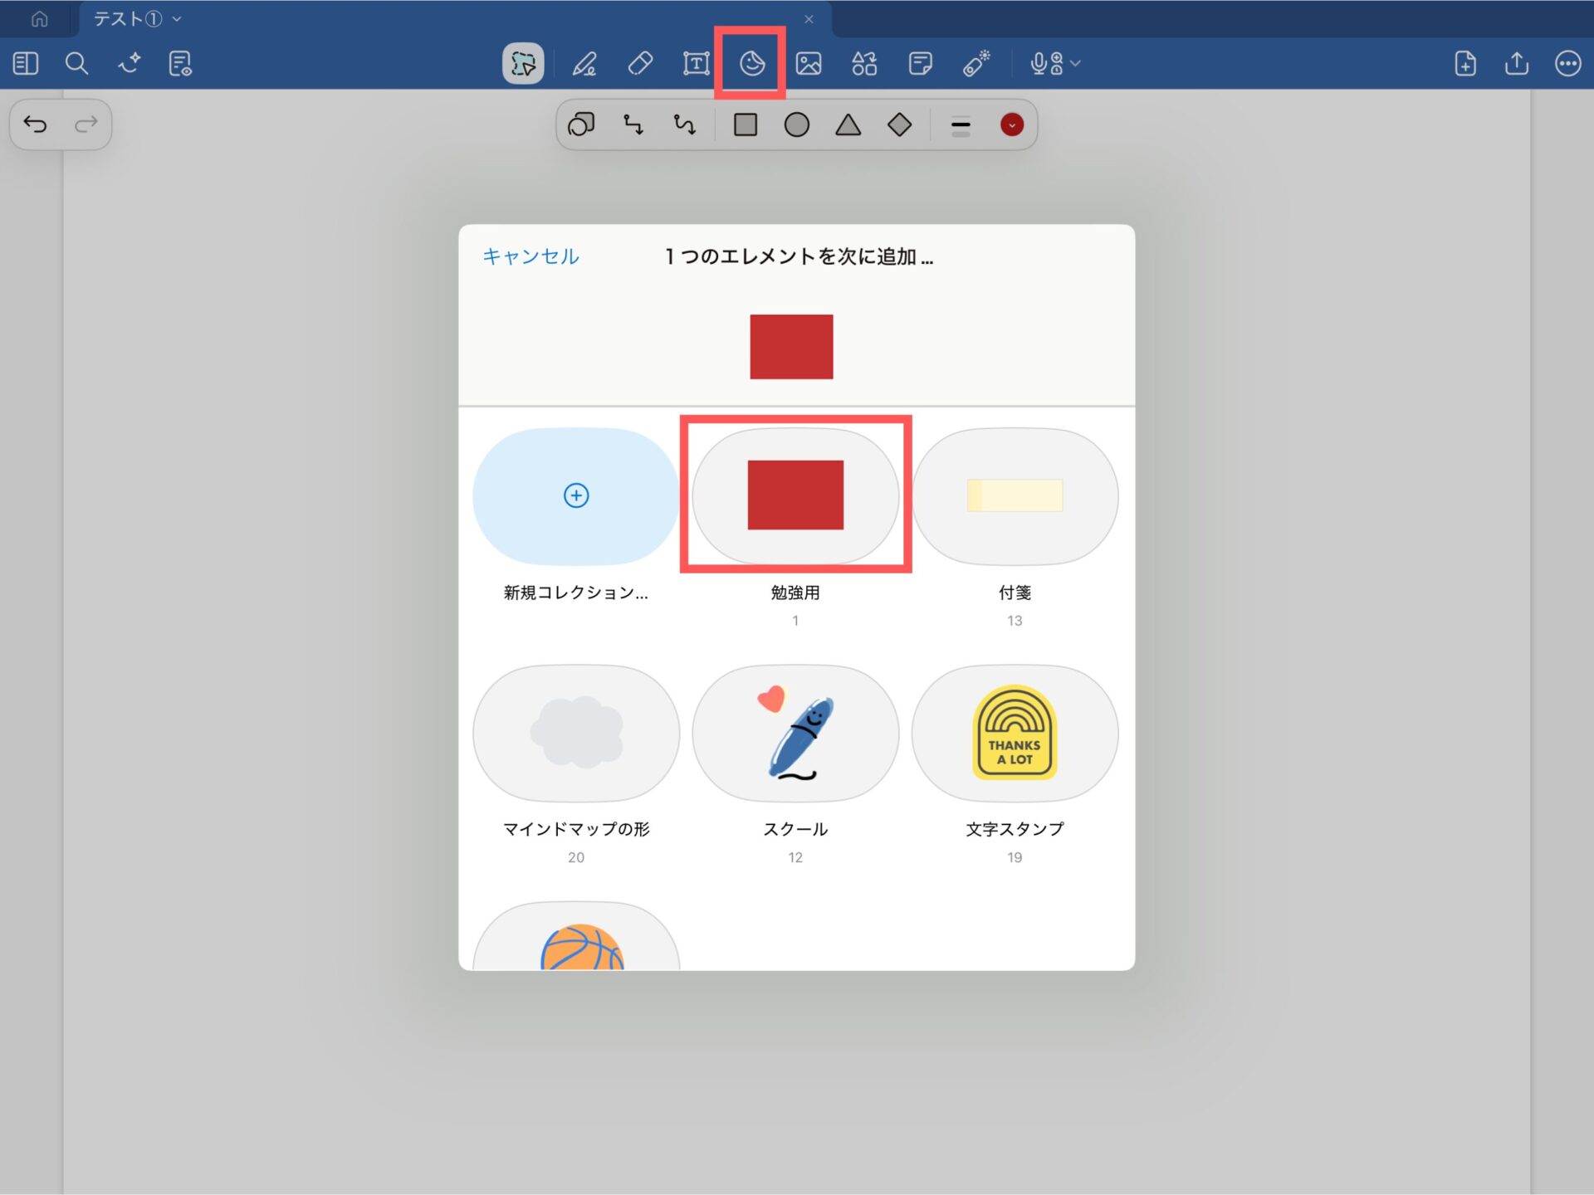Choose the rectangle shape option
Image resolution: width=1594 pixels, height=1195 pixels.
click(746, 125)
